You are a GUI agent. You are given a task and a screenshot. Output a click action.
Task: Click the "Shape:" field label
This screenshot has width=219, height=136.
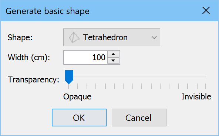pos(20,38)
